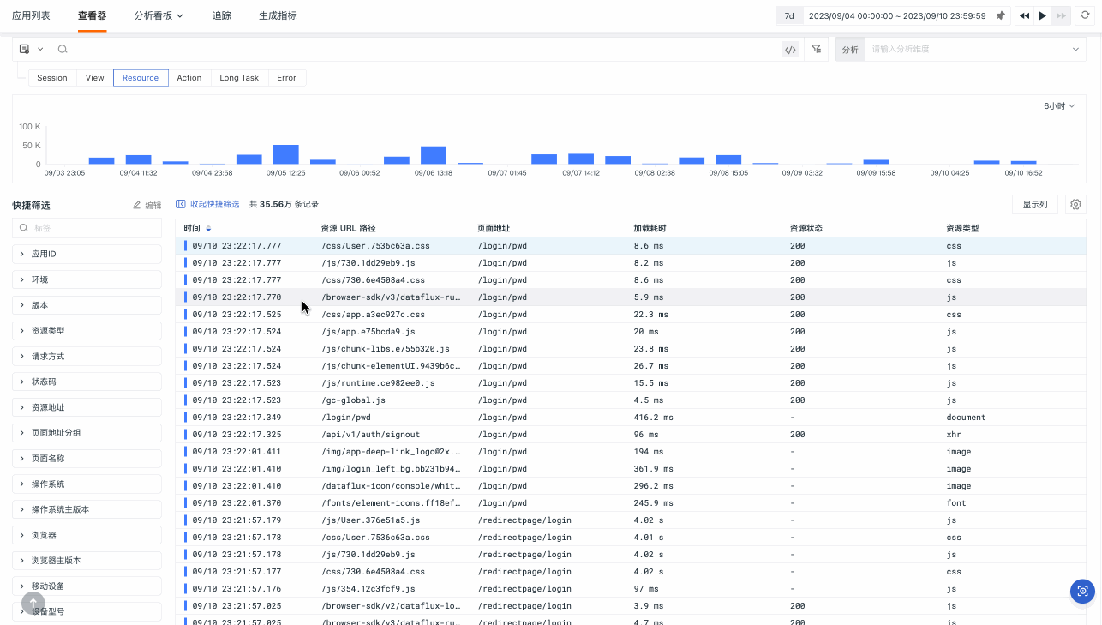Open the 追踪 tab
Image resolution: width=1102 pixels, height=625 pixels.
click(x=222, y=15)
